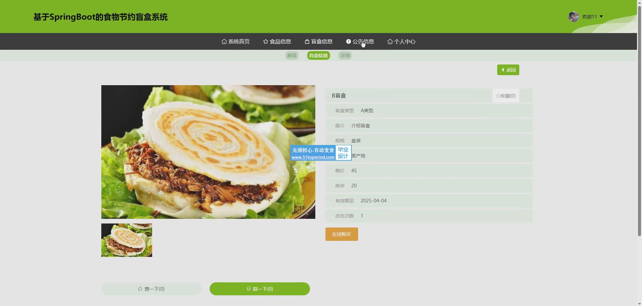Click the large product food image
Screen dimensions: 642x306
pyautogui.click(x=208, y=152)
